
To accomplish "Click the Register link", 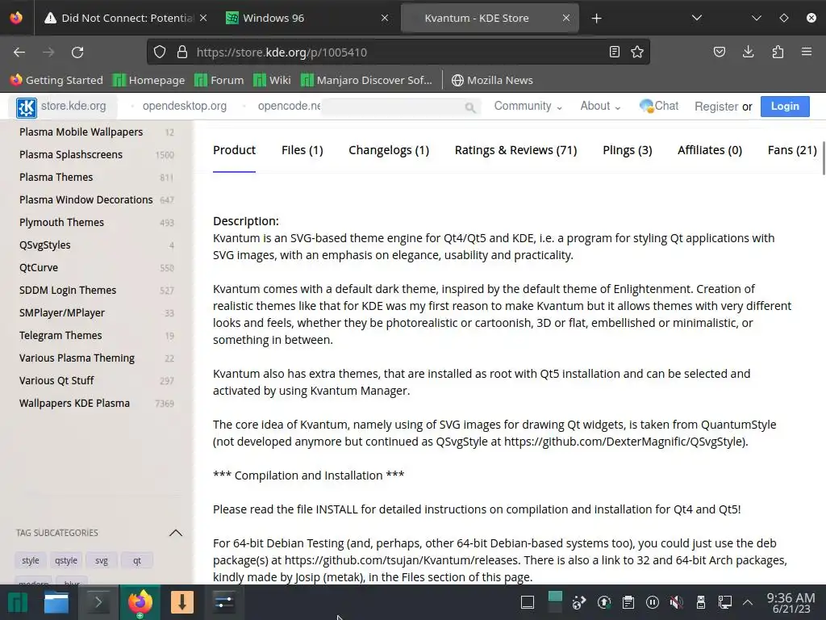I will click(x=716, y=107).
